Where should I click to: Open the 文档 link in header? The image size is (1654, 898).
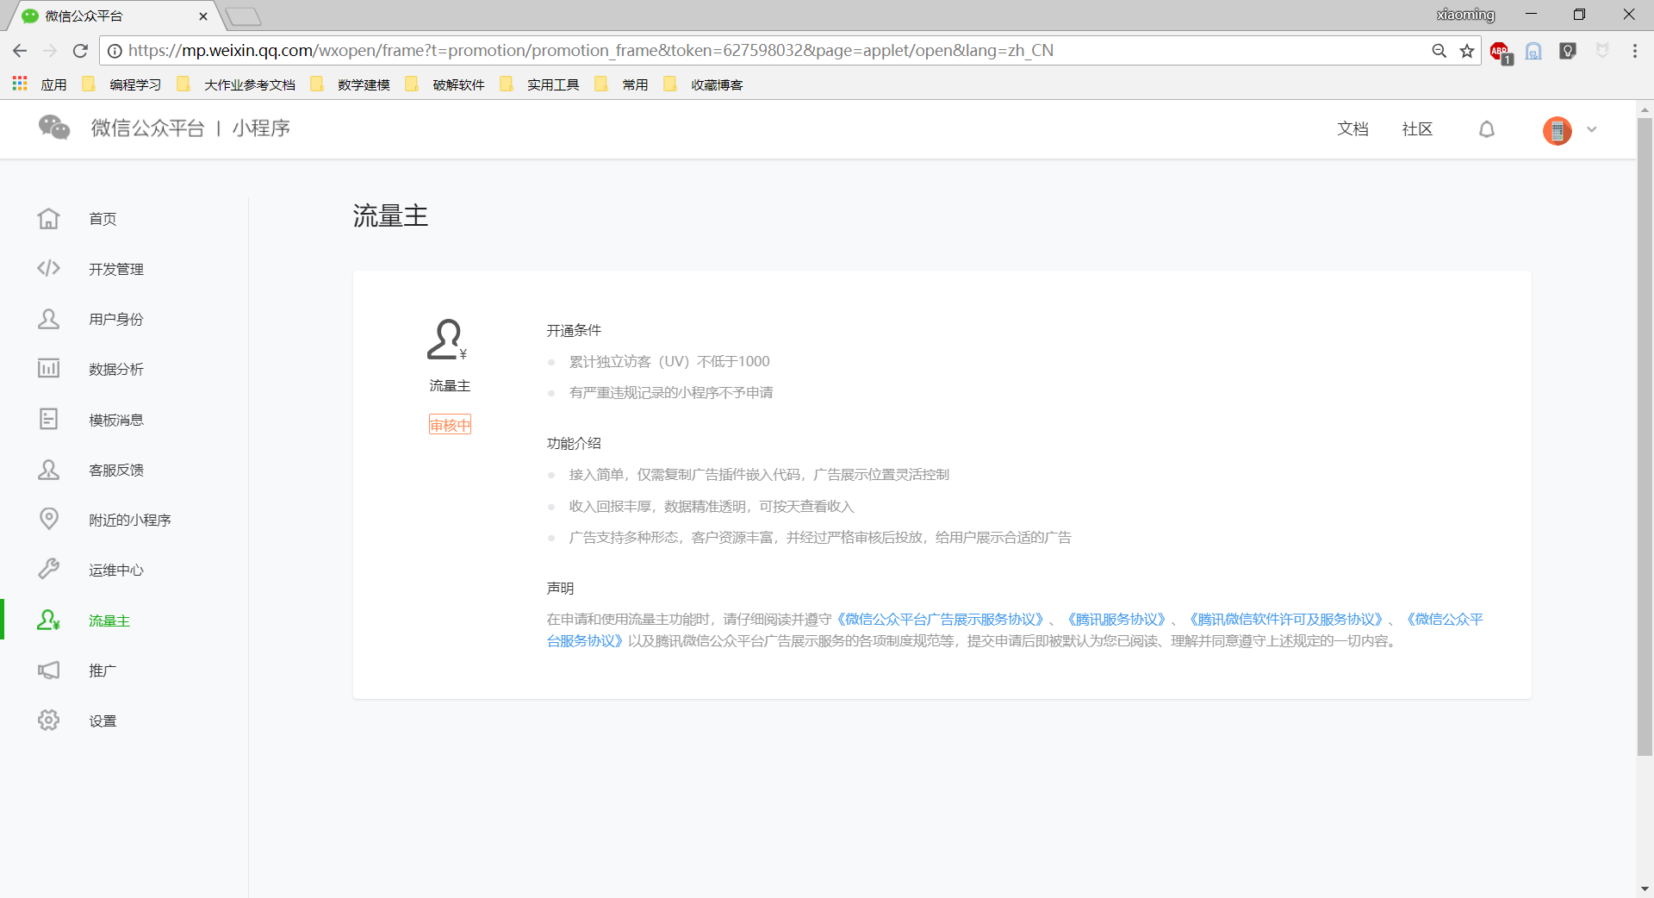pos(1352,129)
